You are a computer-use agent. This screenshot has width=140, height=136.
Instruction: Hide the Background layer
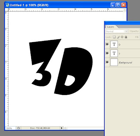[x=107, y=62]
